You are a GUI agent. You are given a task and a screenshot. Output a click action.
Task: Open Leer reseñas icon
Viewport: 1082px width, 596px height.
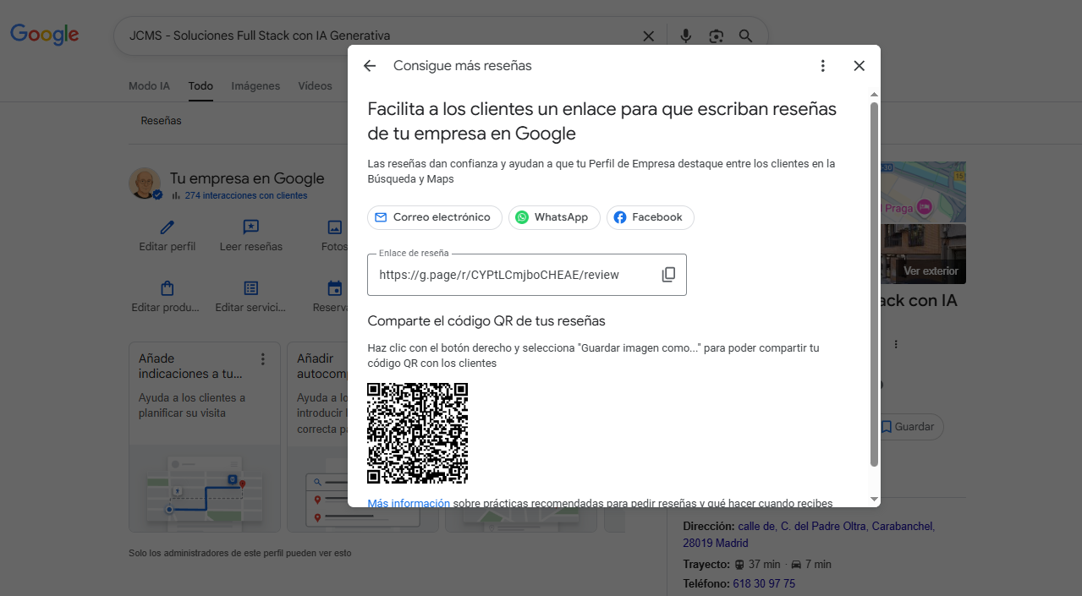(x=250, y=227)
